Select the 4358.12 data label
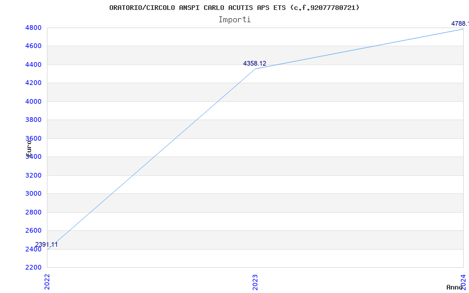The width and height of the screenshot is (469, 293). coord(254,63)
